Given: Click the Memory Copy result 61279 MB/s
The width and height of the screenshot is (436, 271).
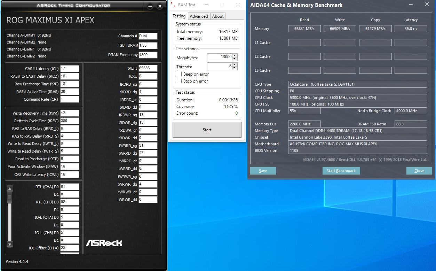Looking at the screenshot, I should [375, 29].
